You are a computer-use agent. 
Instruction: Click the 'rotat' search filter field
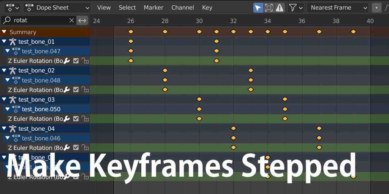(38, 20)
